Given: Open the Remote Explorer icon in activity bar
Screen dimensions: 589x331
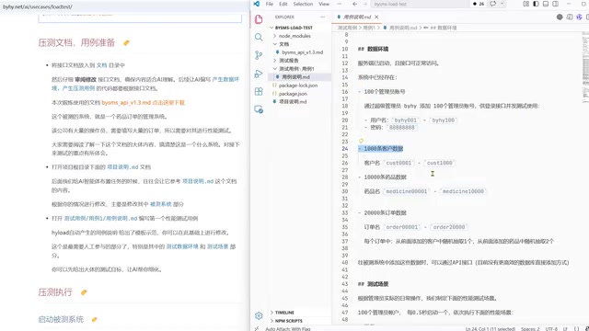Looking at the screenshot, I should point(259,109).
